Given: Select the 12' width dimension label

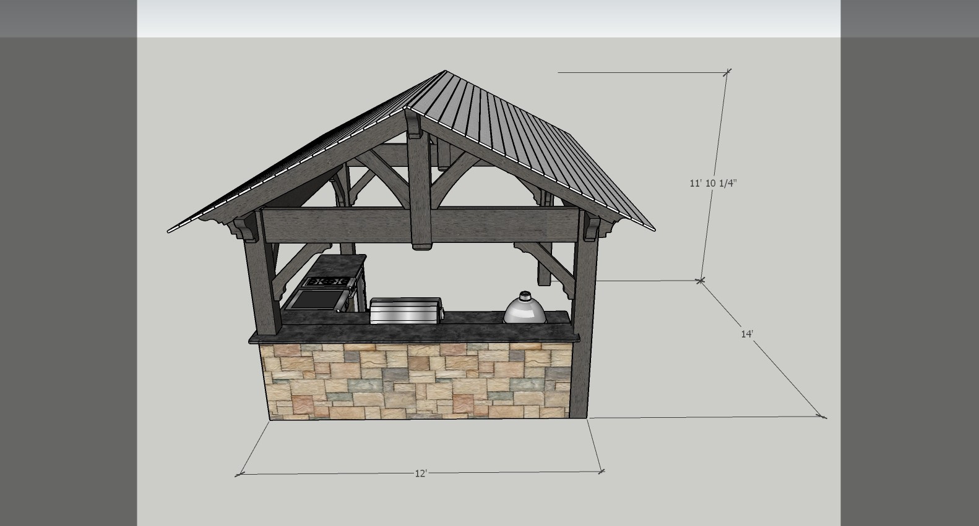Looking at the screenshot, I should tap(421, 473).
